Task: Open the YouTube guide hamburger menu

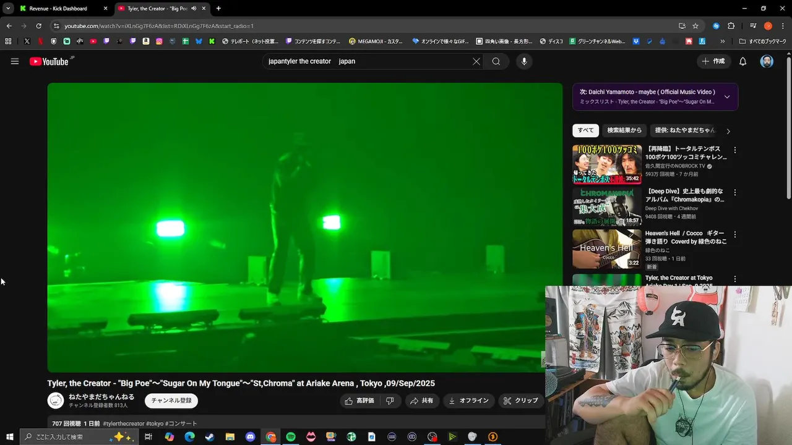Action: [15, 61]
